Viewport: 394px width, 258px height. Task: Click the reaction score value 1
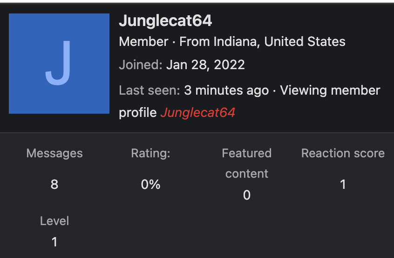[343, 184]
